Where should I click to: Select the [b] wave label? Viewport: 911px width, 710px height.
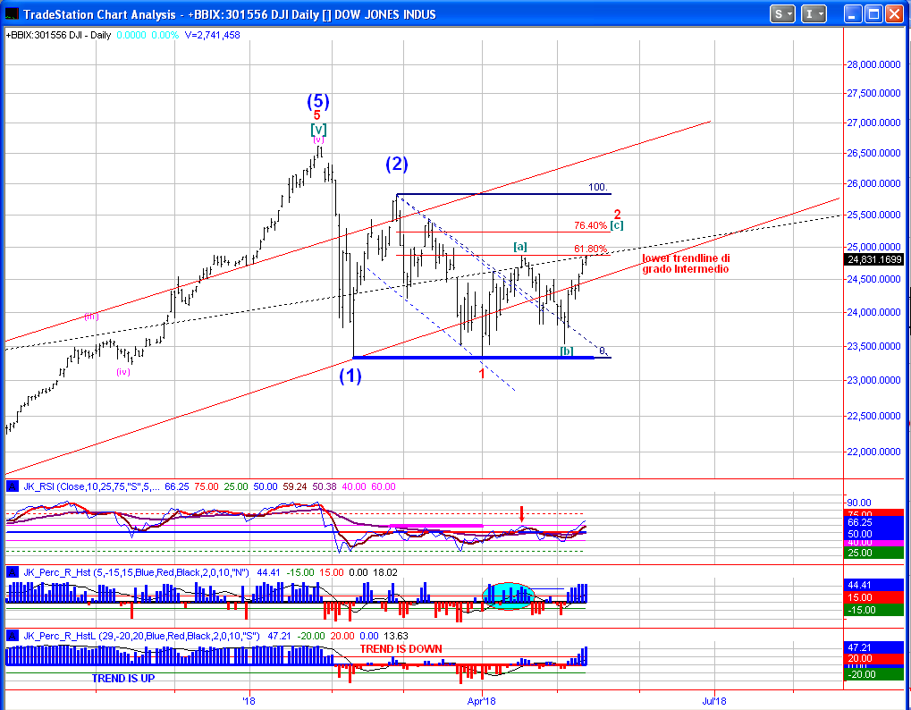click(567, 351)
